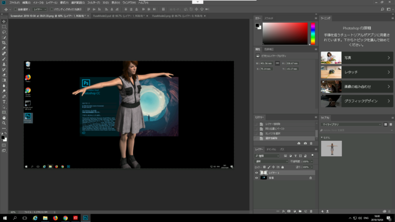The image size is (395, 222).
Task: Select the Move tool in the toolbox
Action: point(4,22)
